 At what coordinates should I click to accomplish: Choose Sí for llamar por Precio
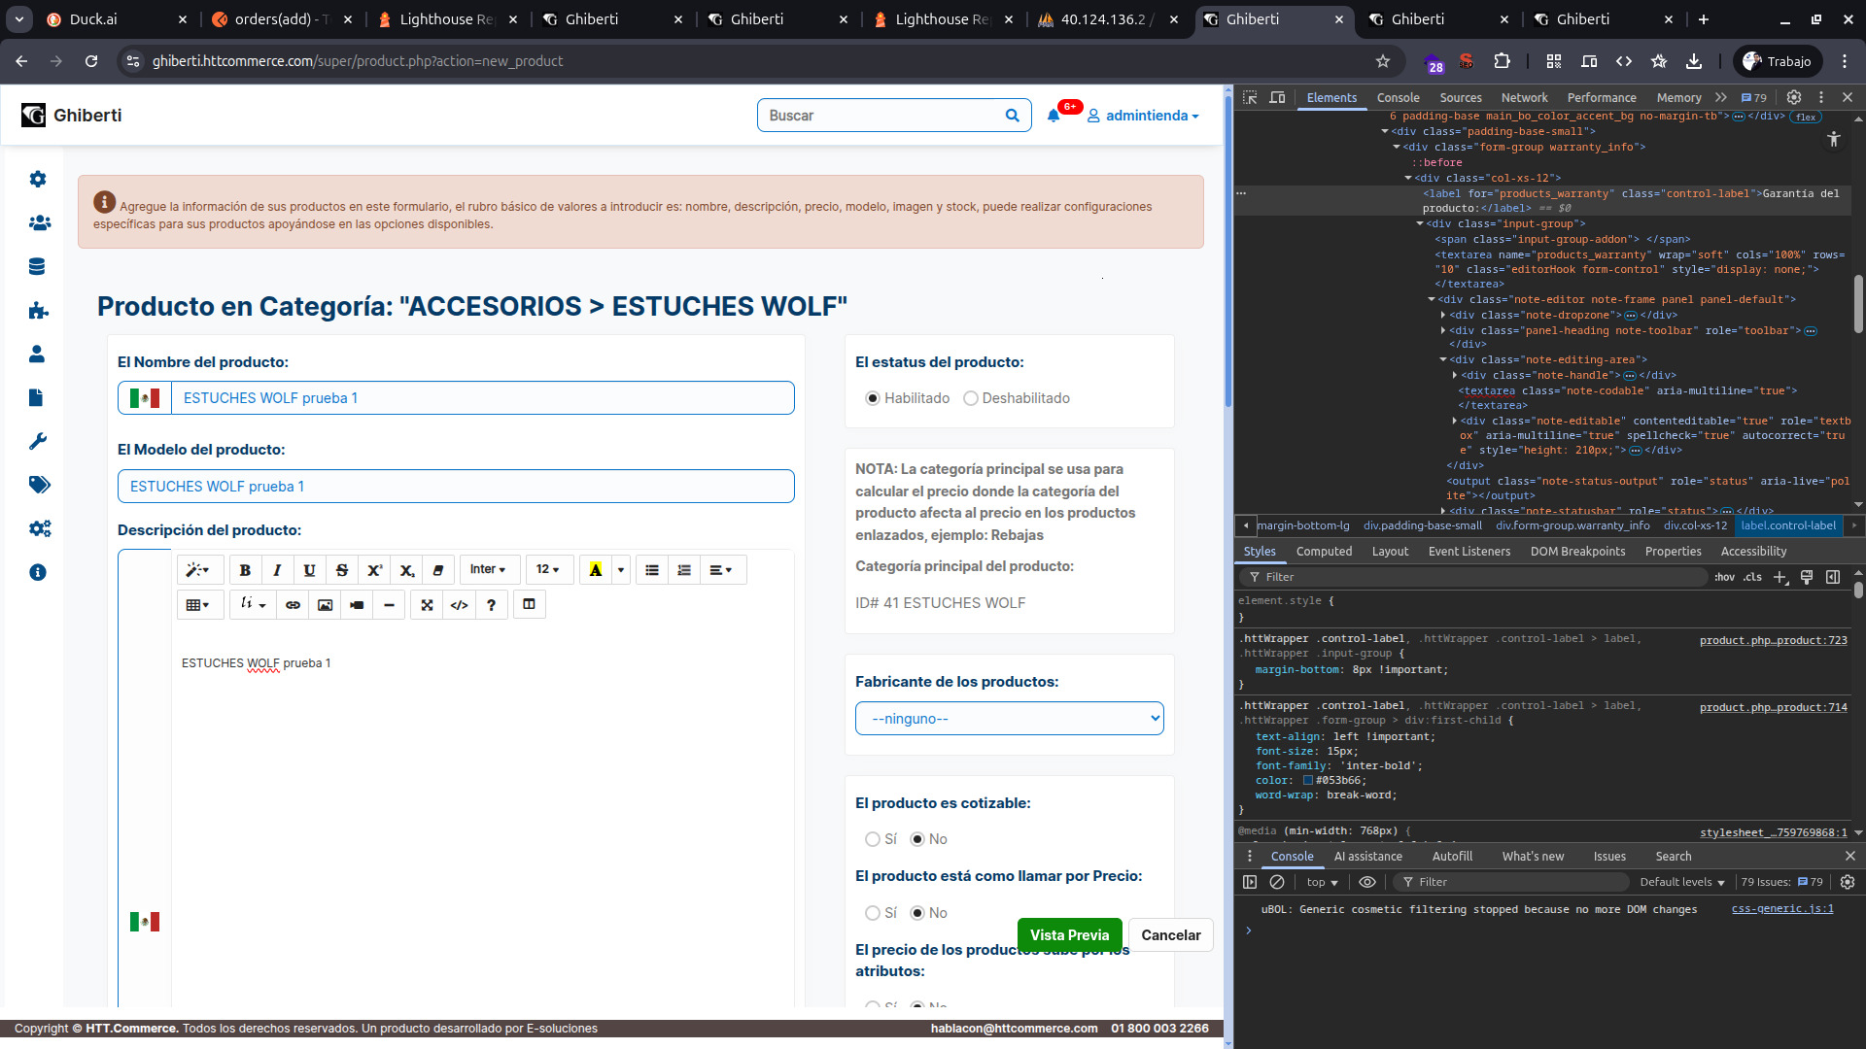point(873,913)
